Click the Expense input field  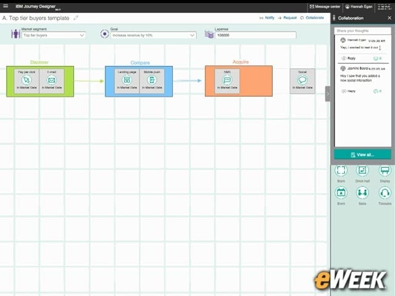tap(256, 35)
